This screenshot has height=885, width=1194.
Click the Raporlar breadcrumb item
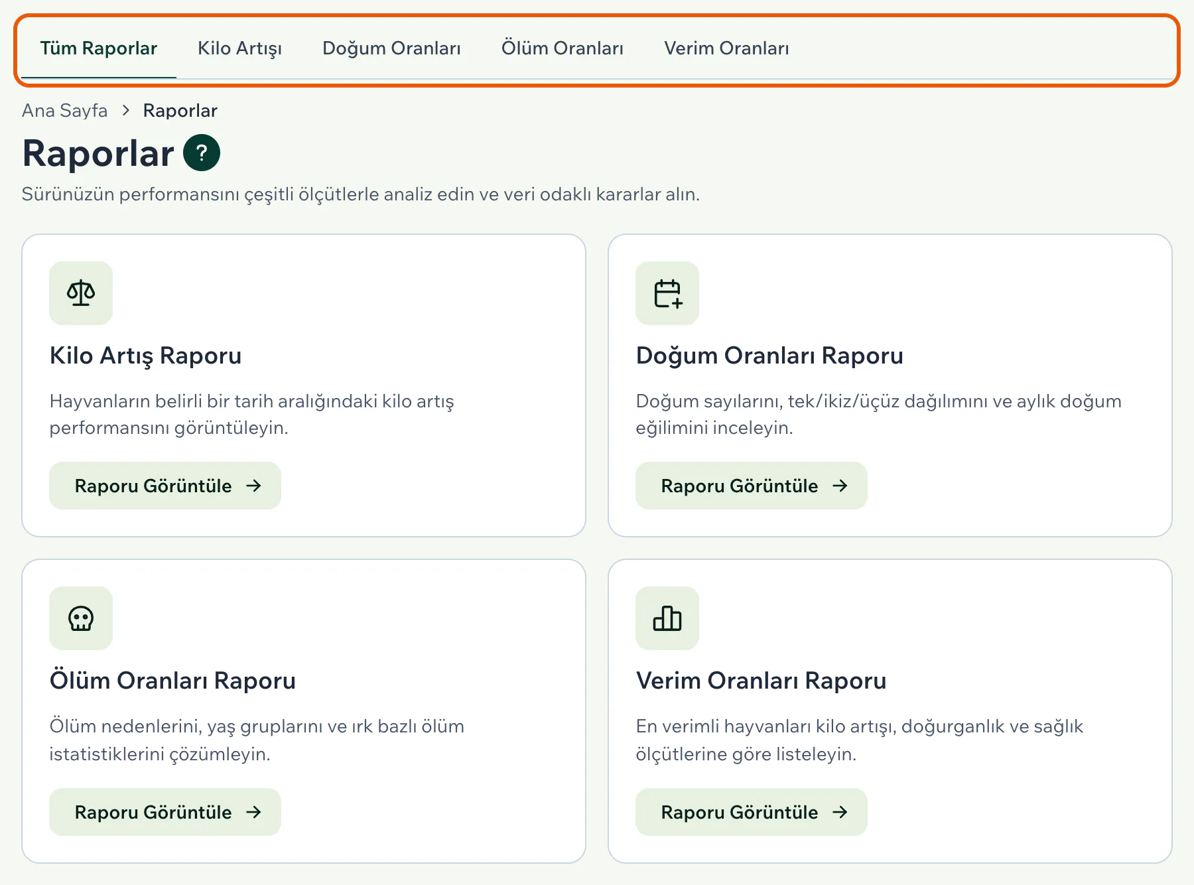pyautogui.click(x=180, y=110)
